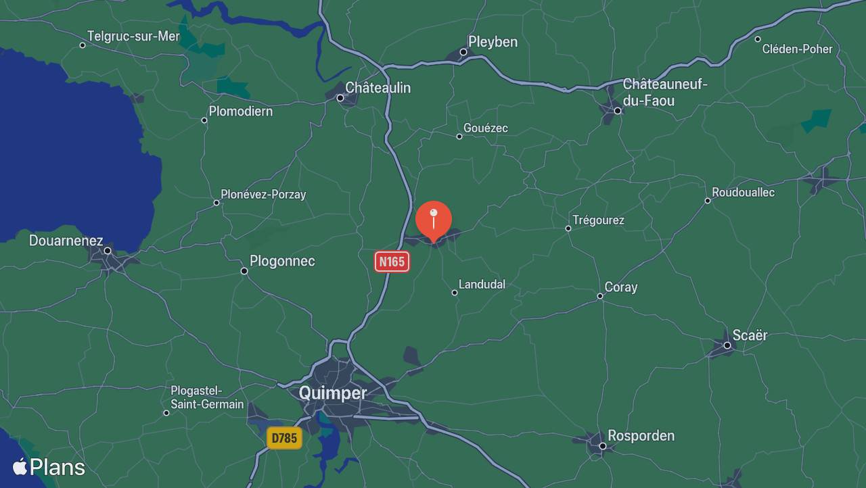The image size is (866, 488).
Task: Select the Quimper city label
Action: tap(333, 393)
